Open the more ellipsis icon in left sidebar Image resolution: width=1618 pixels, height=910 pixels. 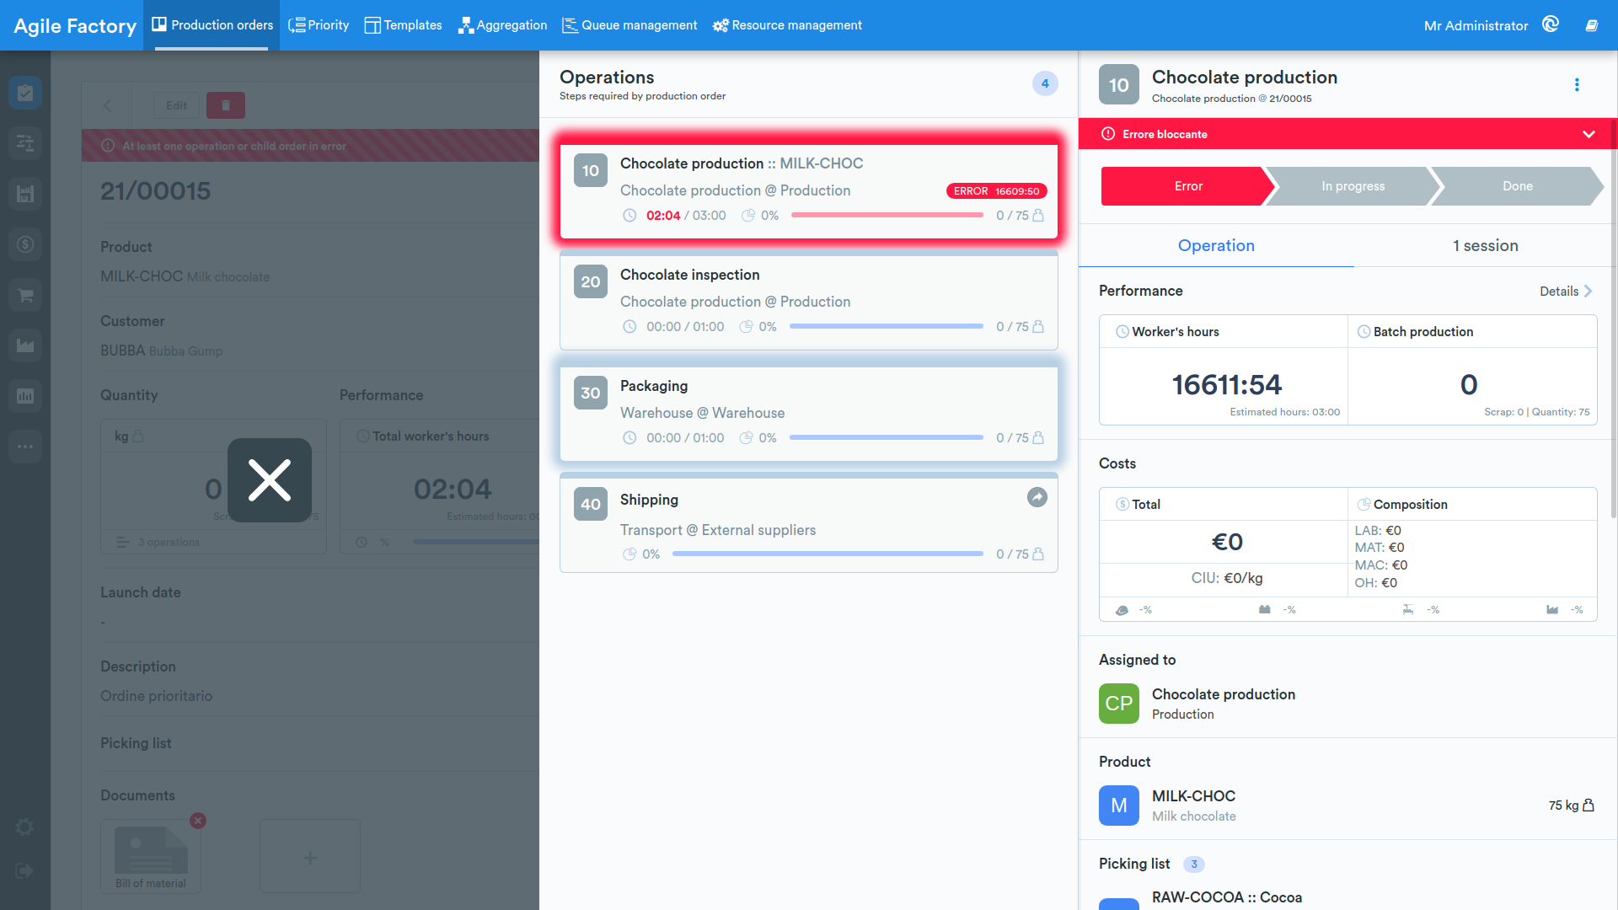(x=25, y=447)
